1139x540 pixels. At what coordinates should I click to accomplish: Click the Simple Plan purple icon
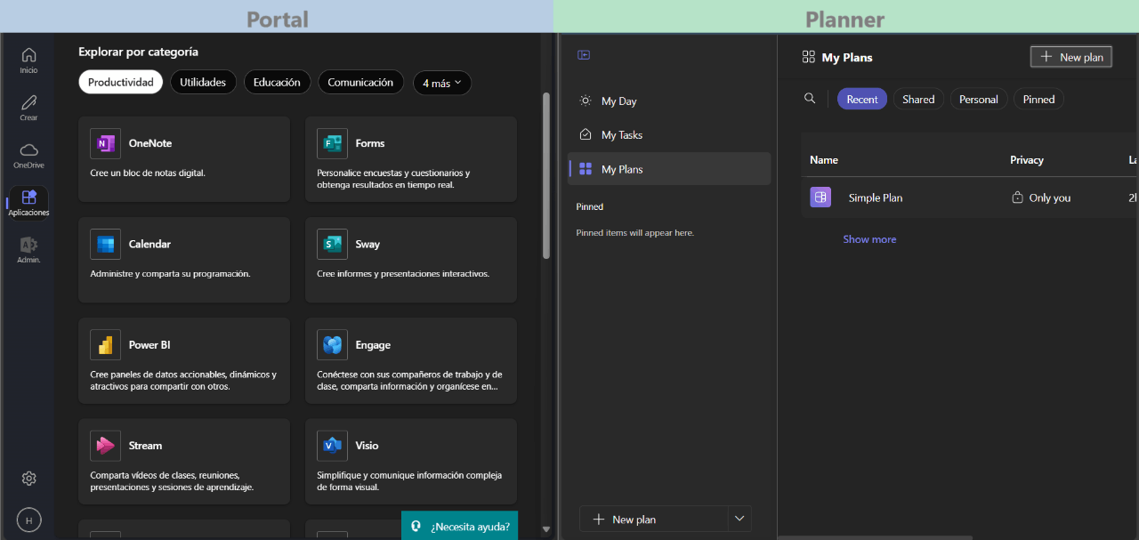point(820,197)
